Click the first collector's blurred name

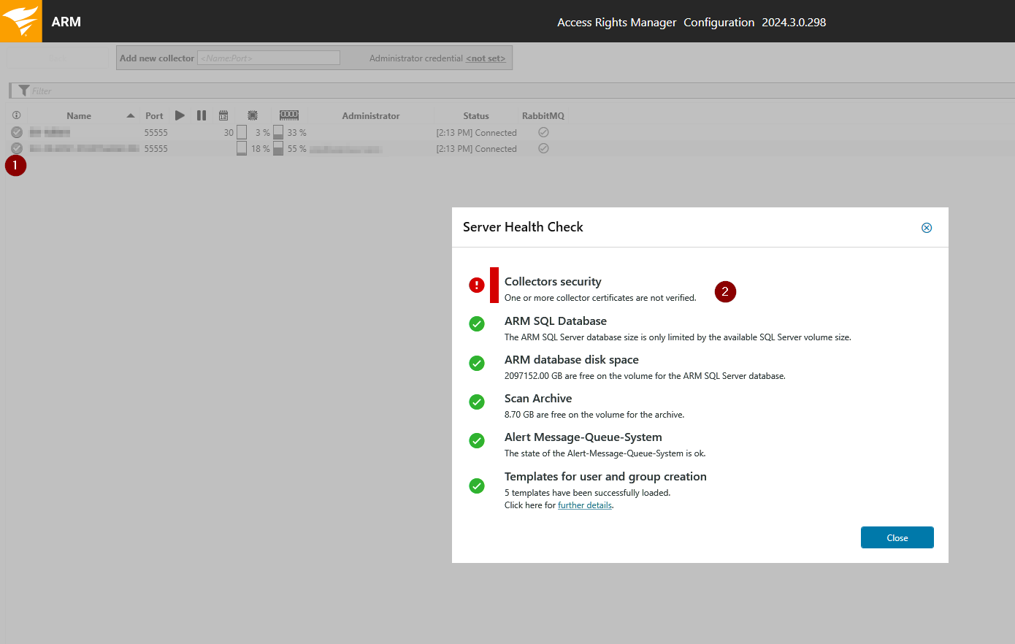click(50, 132)
